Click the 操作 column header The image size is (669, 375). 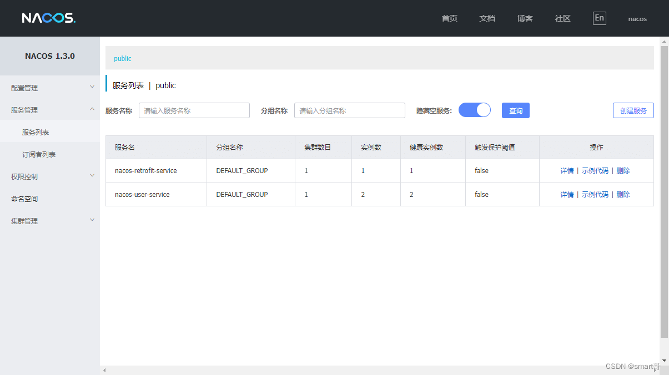click(596, 148)
